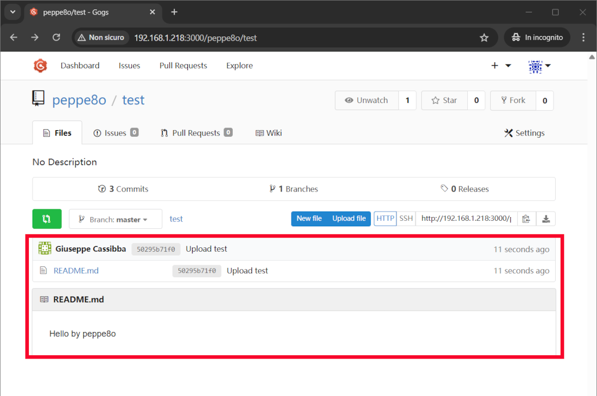597x396 pixels.
Task: Open the README.md file link
Action: (75, 270)
